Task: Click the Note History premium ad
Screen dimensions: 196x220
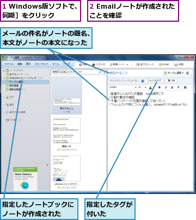Action: click(x=26, y=179)
